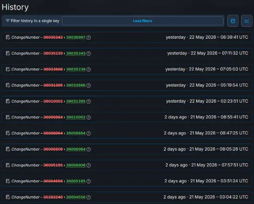The width and height of the screenshot is (254, 204).
Task: Click changelist icon in the 08:39:41 UTC row
Action: [x=8, y=37]
